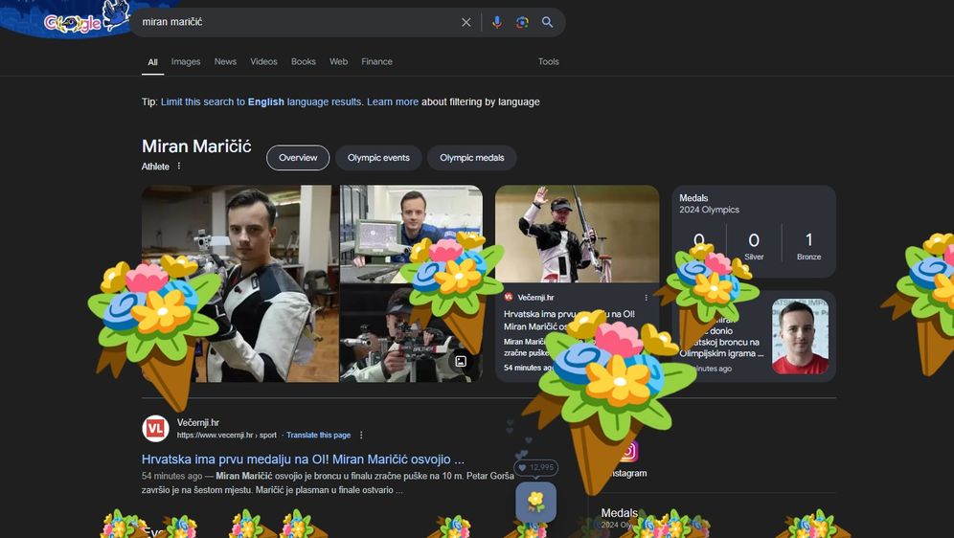The height and width of the screenshot is (538, 954).
Task: Open large photo of shooter with rifle
Action: point(239,283)
